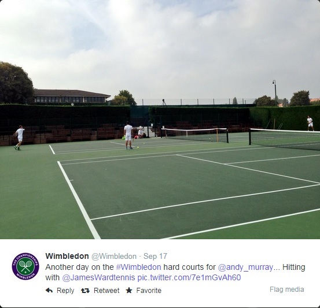Click the Reply arrow icon
The image size is (320, 308).
click(49, 290)
